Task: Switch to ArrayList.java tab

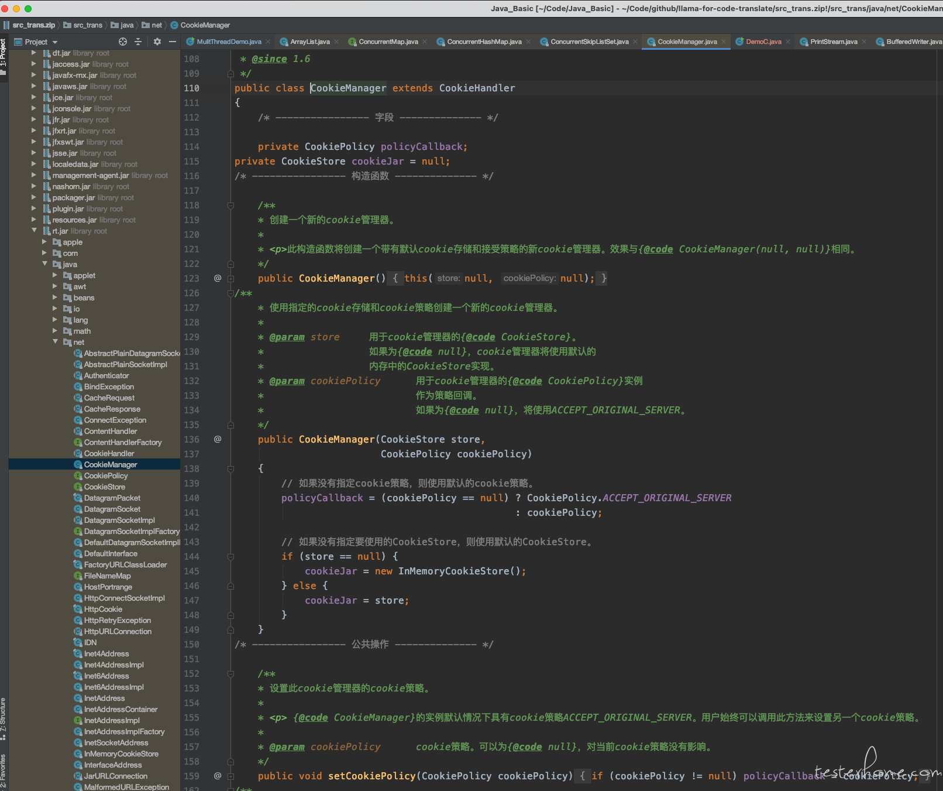Action: (309, 42)
